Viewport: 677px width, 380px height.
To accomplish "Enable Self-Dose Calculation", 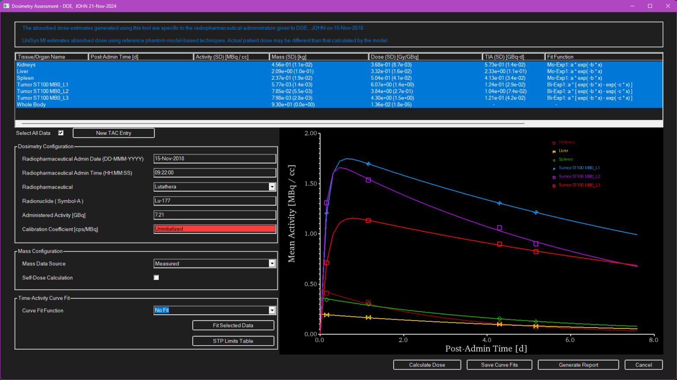I will [156, 277].
